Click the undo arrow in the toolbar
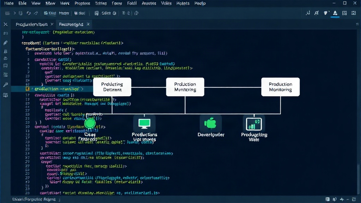 click(x=29, y=13)
